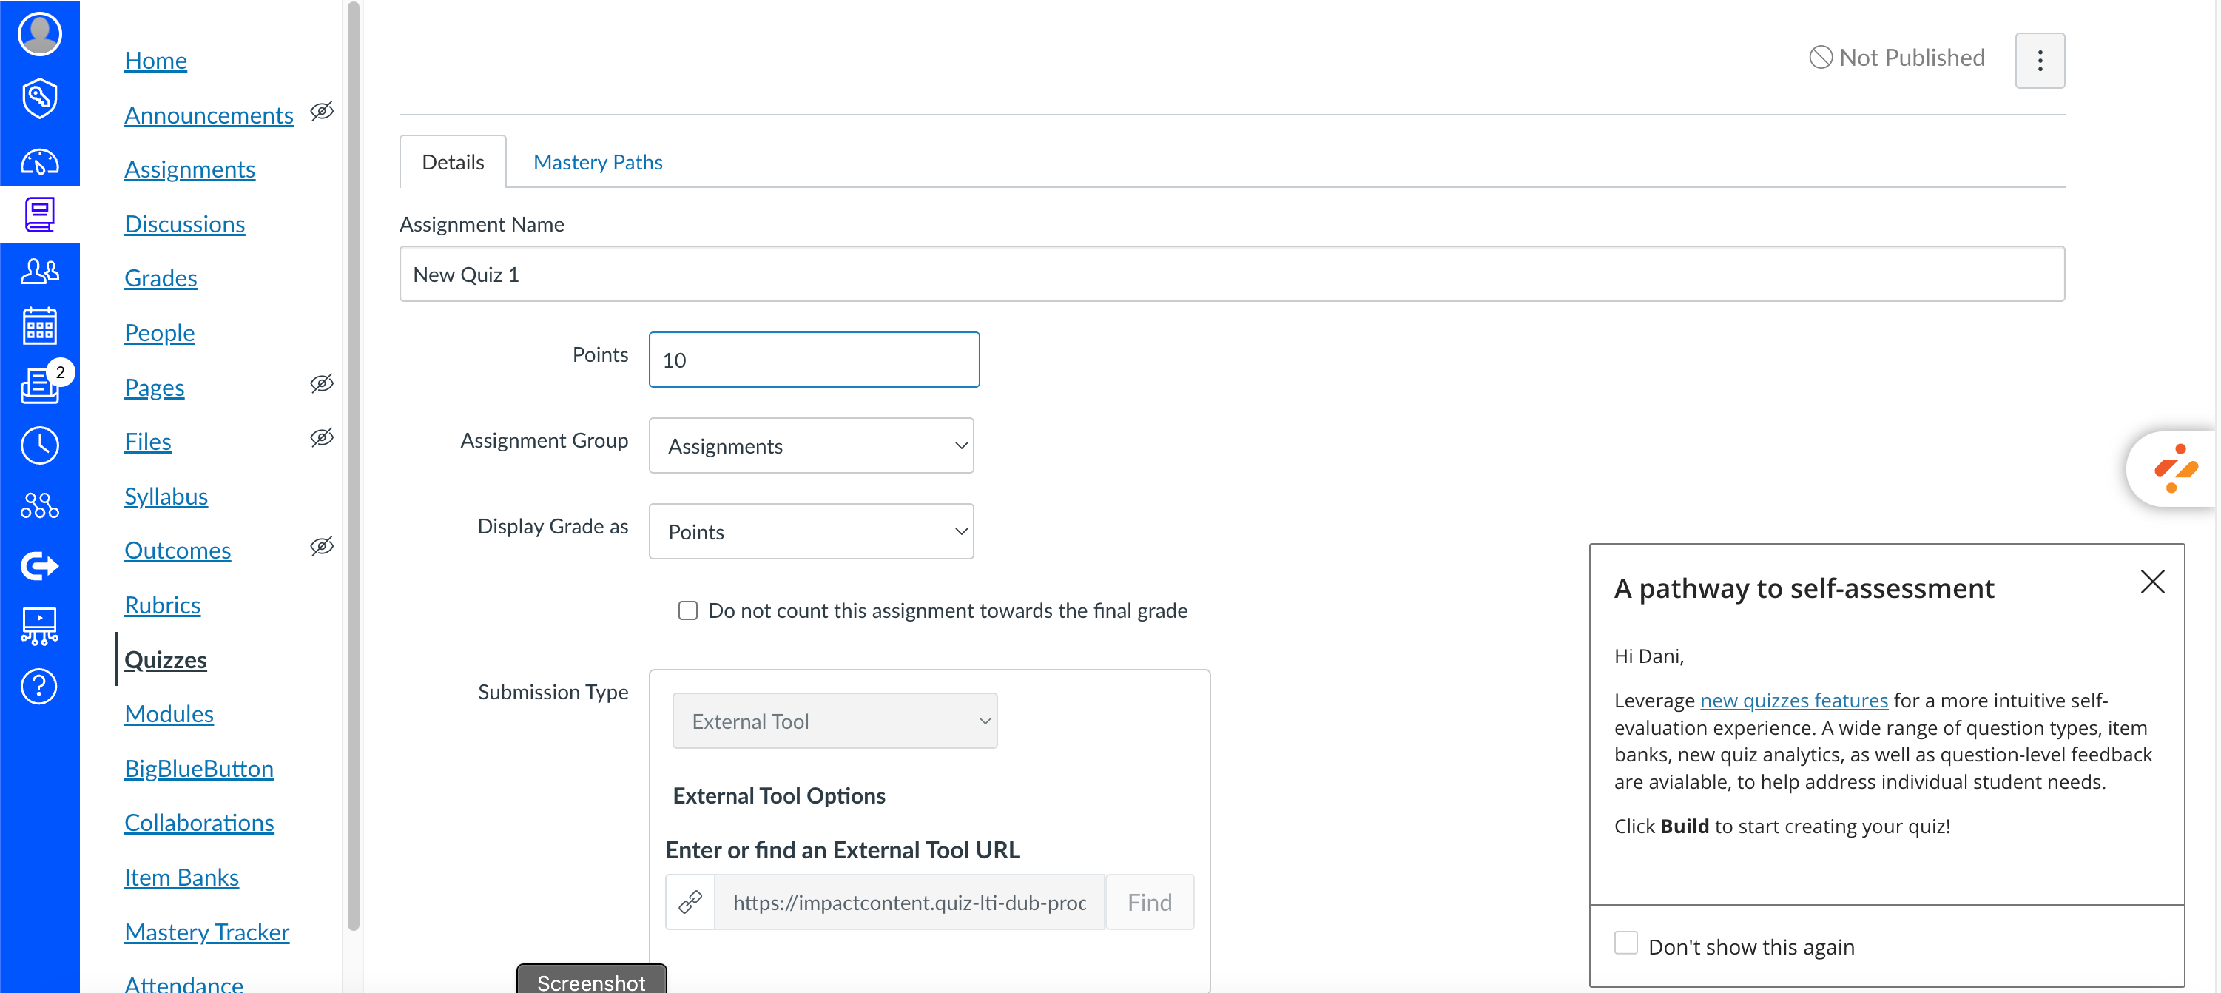This screenshot has width=2221, height=993.
Task: Toggle visibility eye icon next to Announcements
Action: tap(321, 112)
